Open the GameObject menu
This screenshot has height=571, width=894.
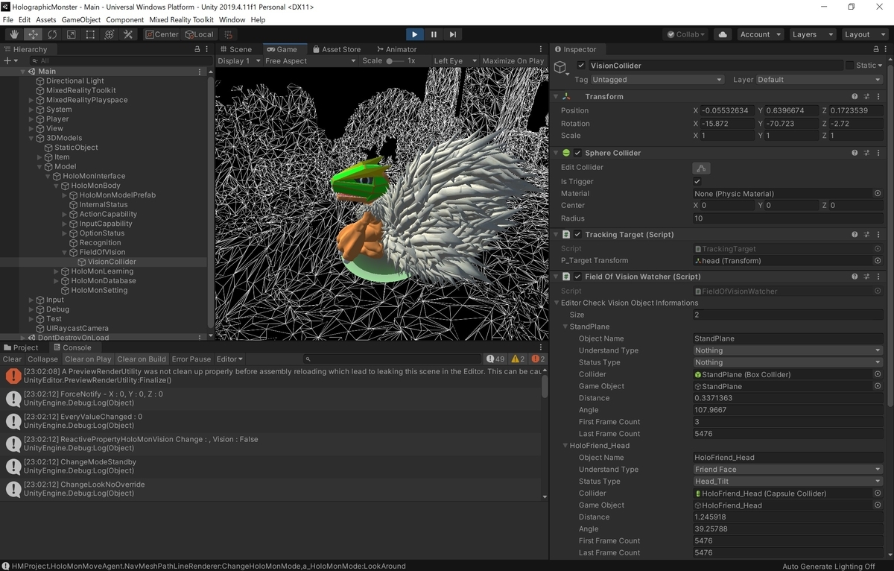pos(80,19)
